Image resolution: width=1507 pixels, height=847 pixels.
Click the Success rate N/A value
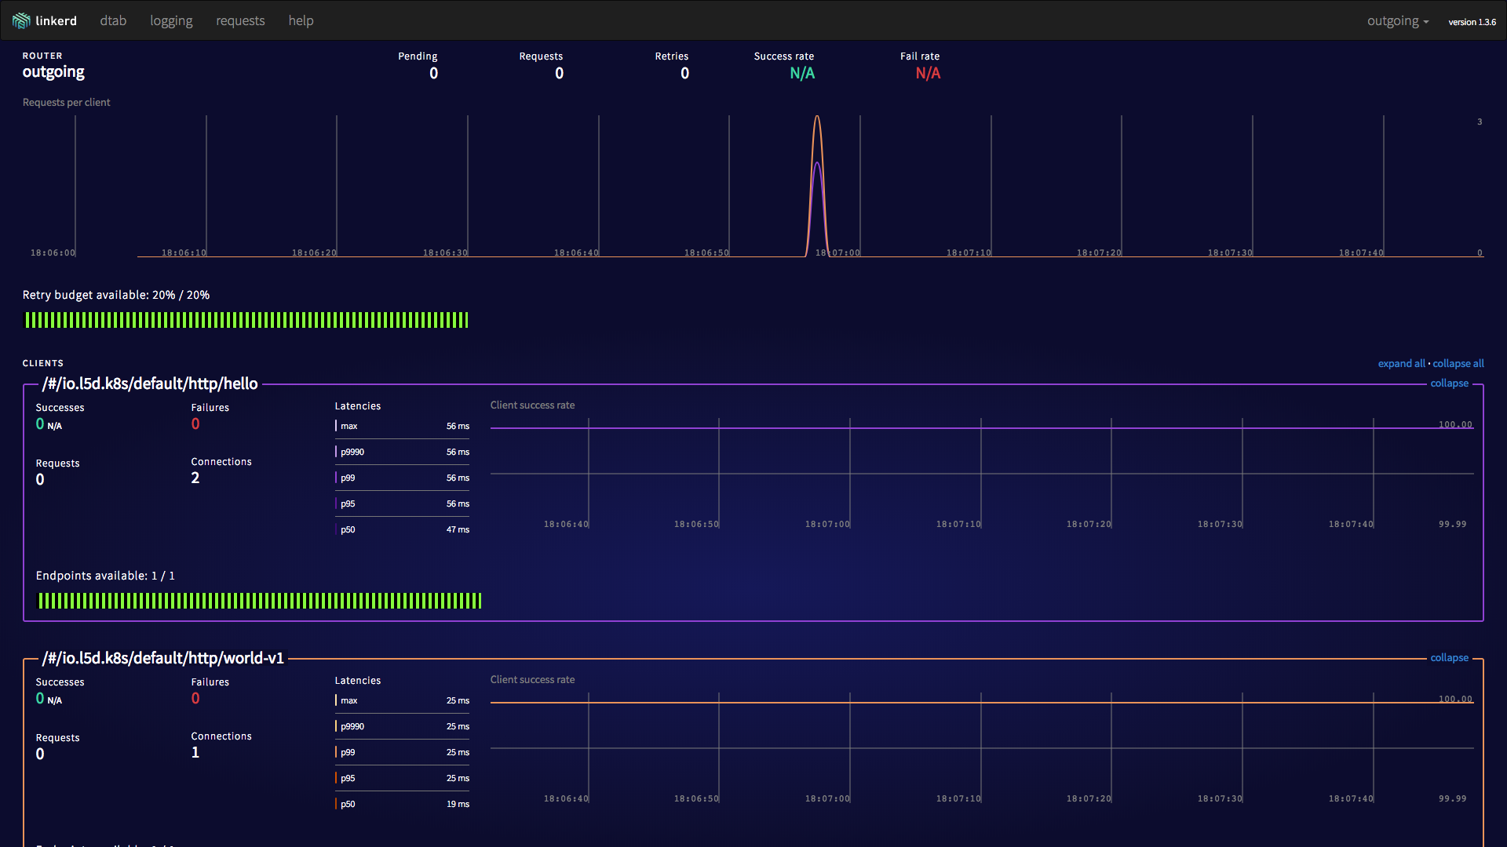click(801, 73)
